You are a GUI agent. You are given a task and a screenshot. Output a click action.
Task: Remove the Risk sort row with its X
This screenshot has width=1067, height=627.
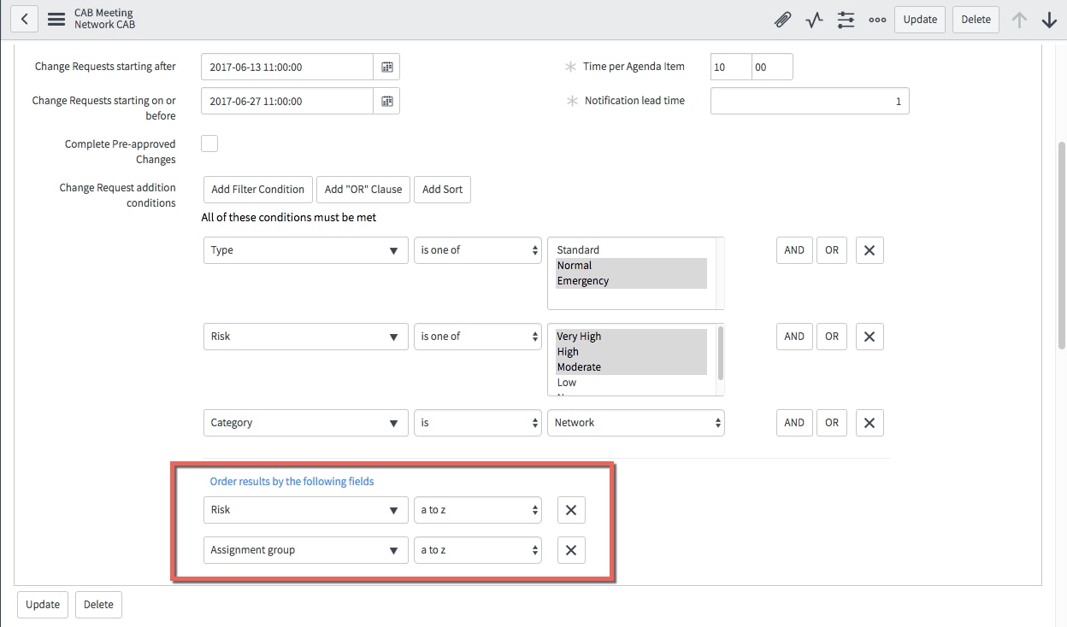click(x=570, y=509)
